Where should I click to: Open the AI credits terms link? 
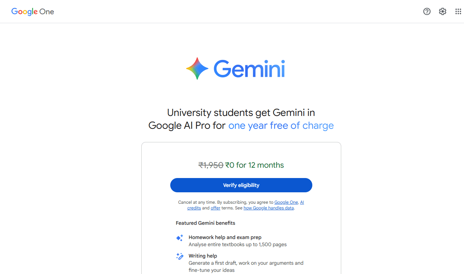[246, 205]
